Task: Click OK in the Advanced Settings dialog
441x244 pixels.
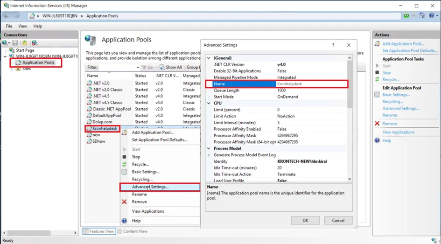Action: tap(305, 220)
